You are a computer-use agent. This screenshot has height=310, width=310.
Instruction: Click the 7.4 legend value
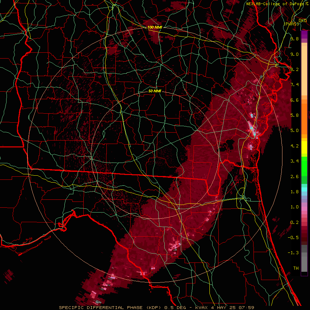point(294,85)
